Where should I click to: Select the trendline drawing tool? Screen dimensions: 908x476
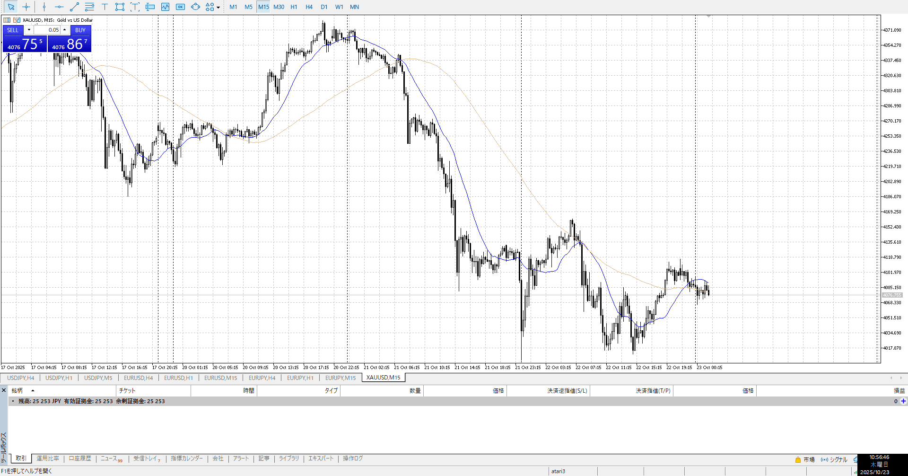point(74,7)
